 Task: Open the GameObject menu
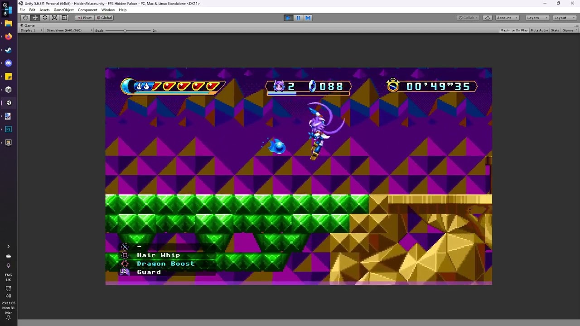pyautogui.click(x=63, y=10)
